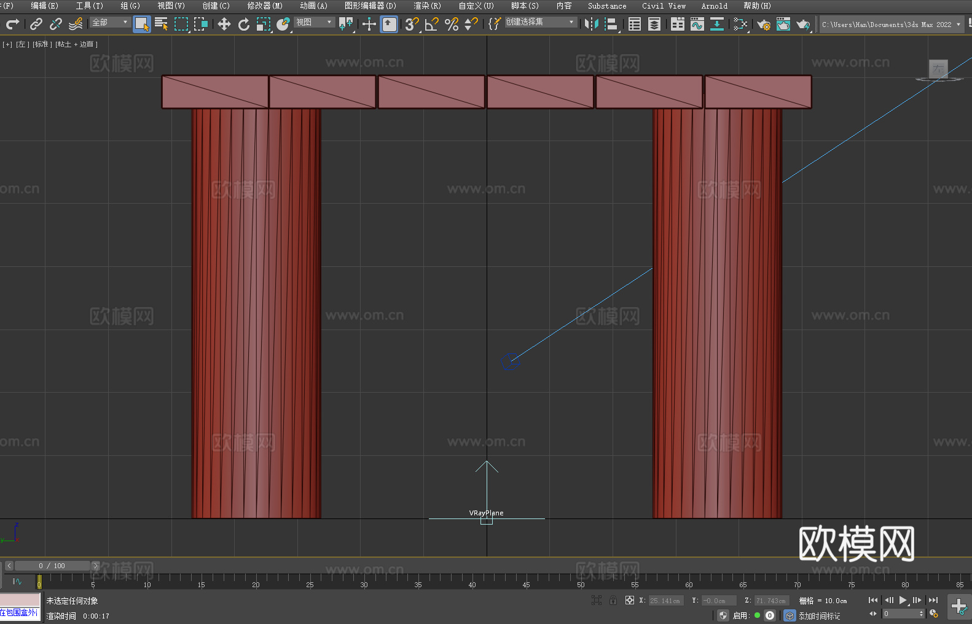Open Rendered Frame Window

pos(783,24)
